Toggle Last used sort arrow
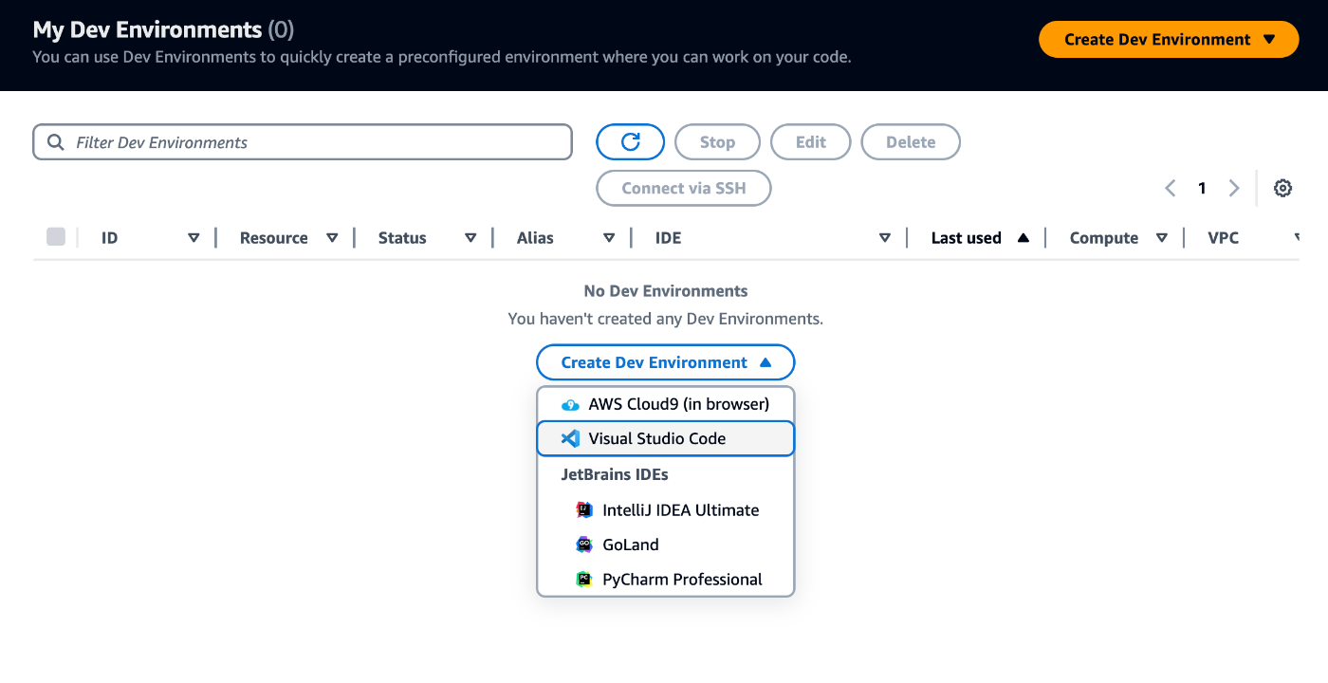 coord(1024,238)
